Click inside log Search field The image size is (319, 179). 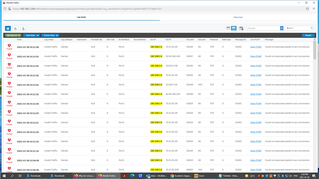pyautogui.click(x=298, y=28)
